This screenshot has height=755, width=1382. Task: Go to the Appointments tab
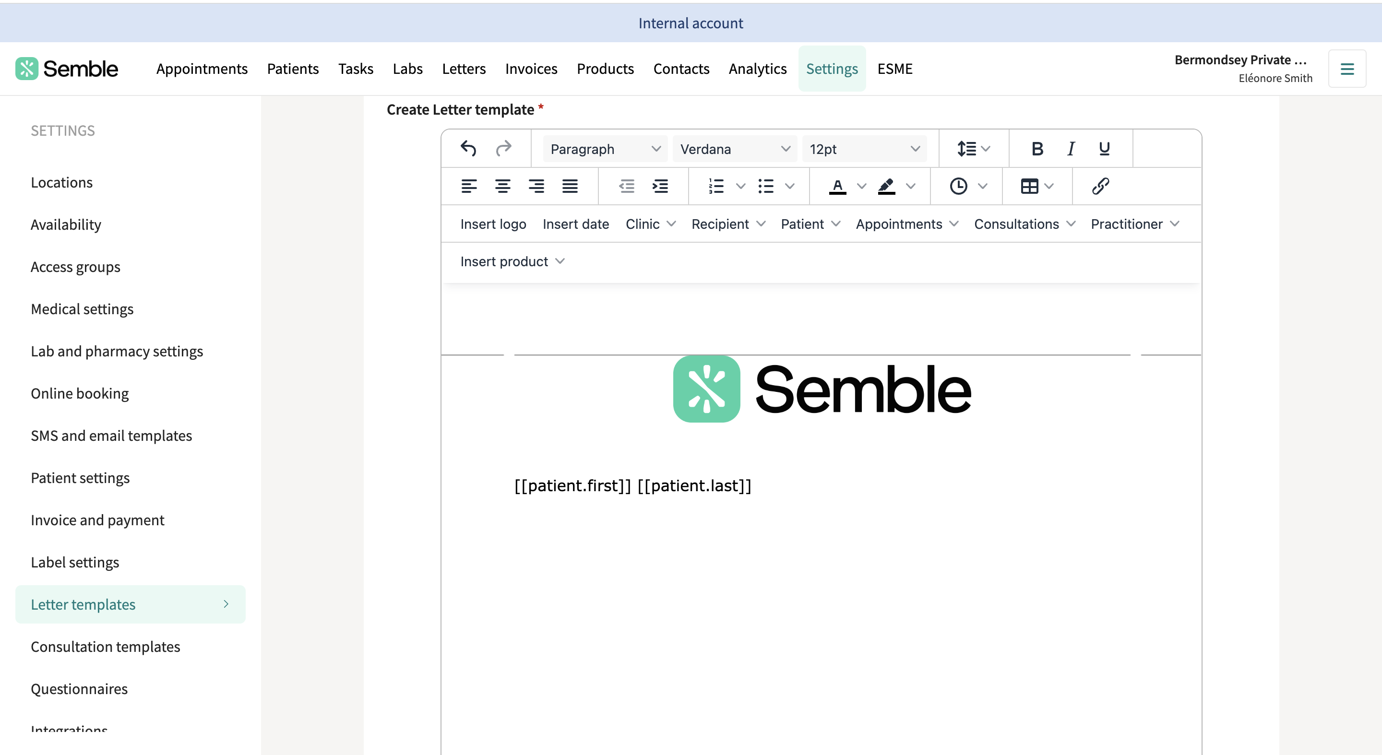click(x=202, y=69)
